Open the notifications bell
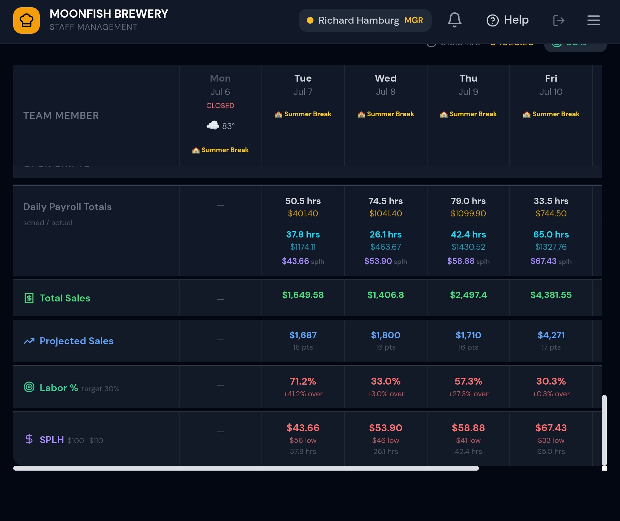The height and width of the screenshot is (521, 620). tap(455, 20)
